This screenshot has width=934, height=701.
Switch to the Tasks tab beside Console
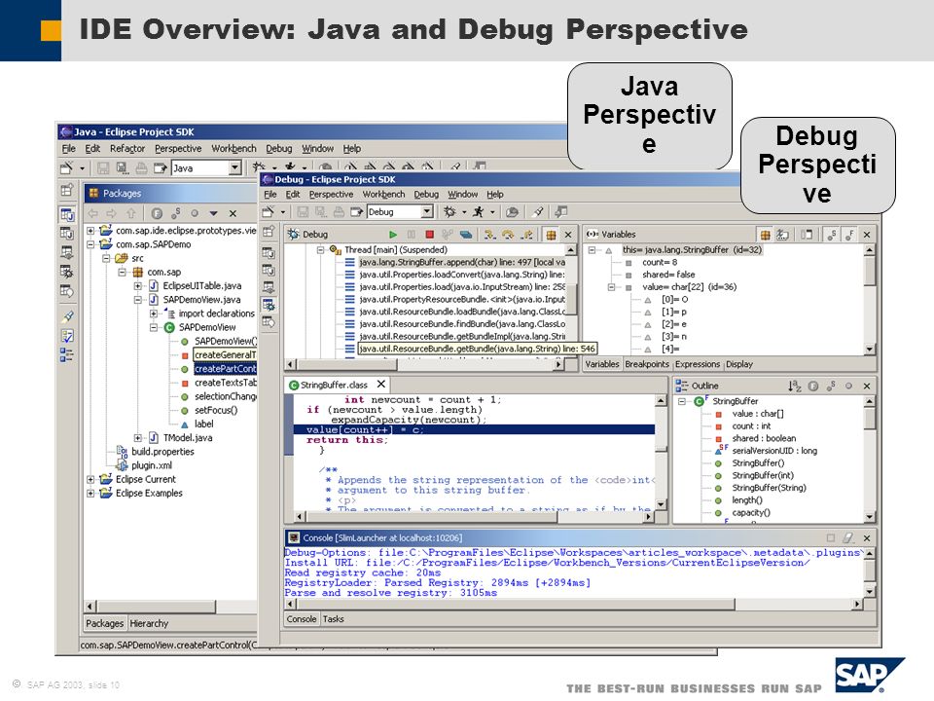tap(333, 619)
